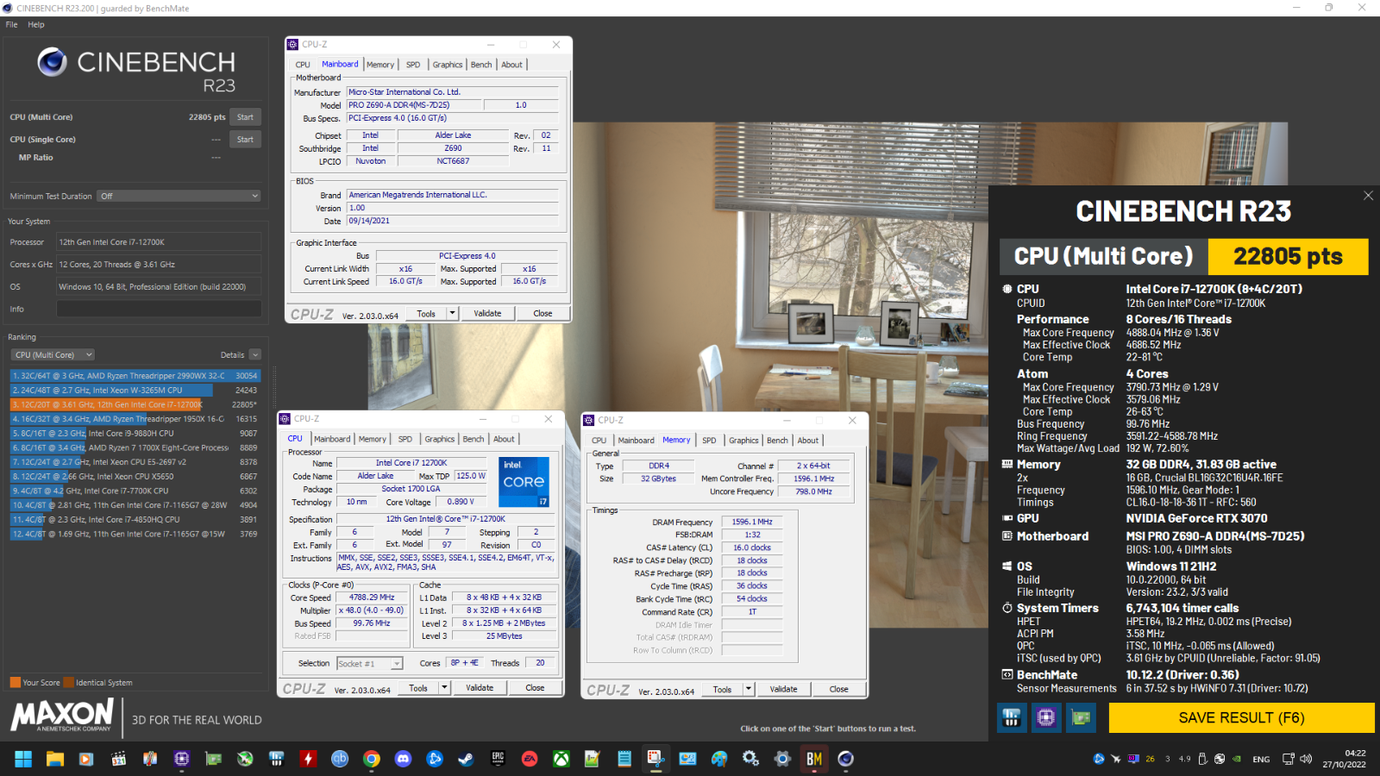Open the Minimum Test Duration dropdown
The image size is (1380, 776).
[x=179, y=196]
